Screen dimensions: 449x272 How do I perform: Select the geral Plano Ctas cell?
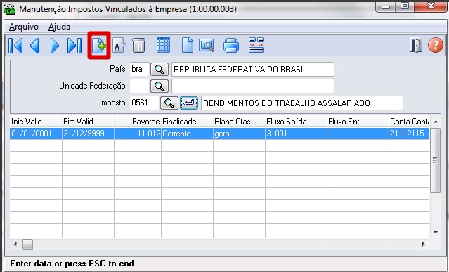click(239, 134)
